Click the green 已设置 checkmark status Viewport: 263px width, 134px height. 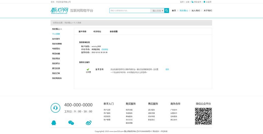(88, 69)
